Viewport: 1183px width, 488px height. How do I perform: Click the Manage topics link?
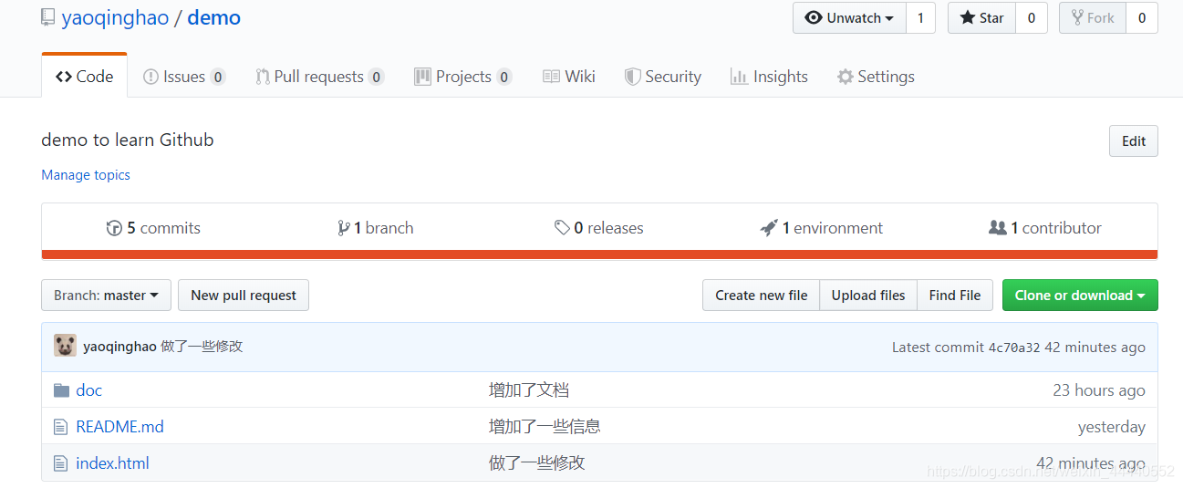tap(86, 175)
